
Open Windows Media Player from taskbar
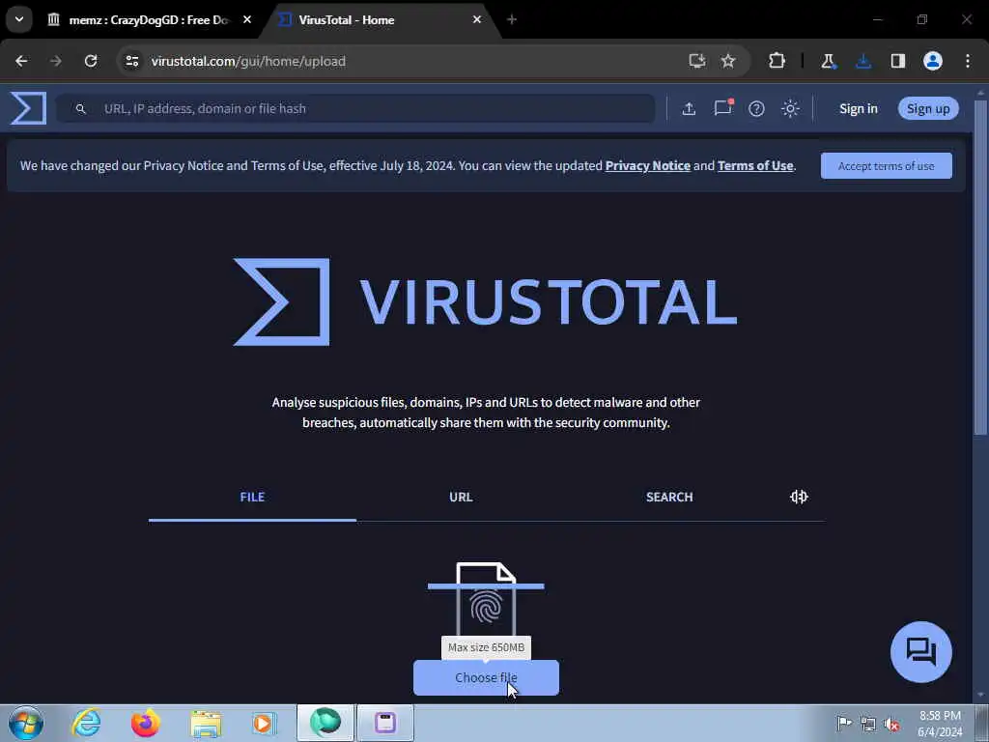(x=264, y=723)
